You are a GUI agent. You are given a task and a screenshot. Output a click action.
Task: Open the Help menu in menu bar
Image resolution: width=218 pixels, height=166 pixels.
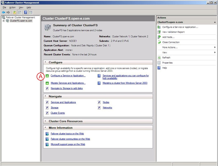tap(29, 7)
